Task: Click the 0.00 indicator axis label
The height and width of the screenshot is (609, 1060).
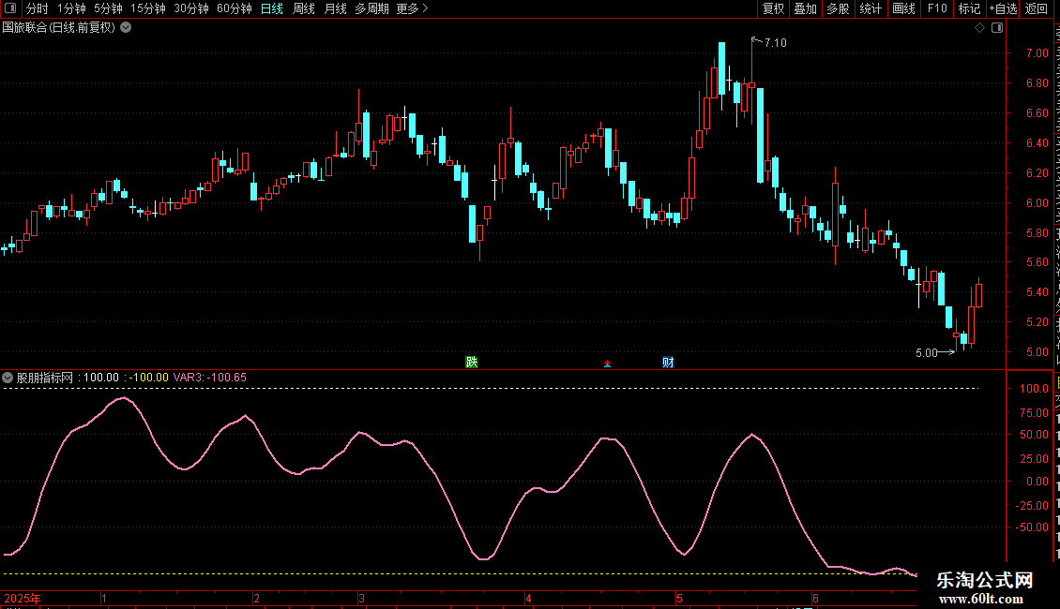Action: [x=1037, y=482]
